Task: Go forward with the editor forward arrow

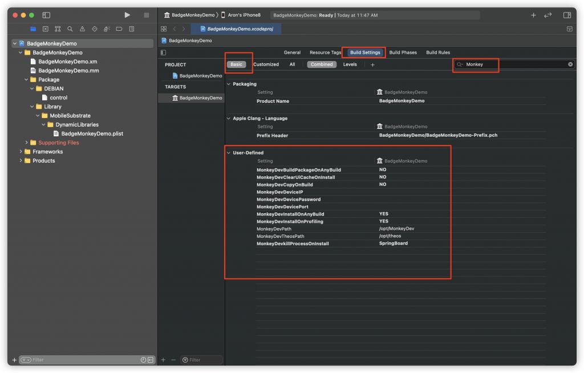Action: tap(184, 29)
